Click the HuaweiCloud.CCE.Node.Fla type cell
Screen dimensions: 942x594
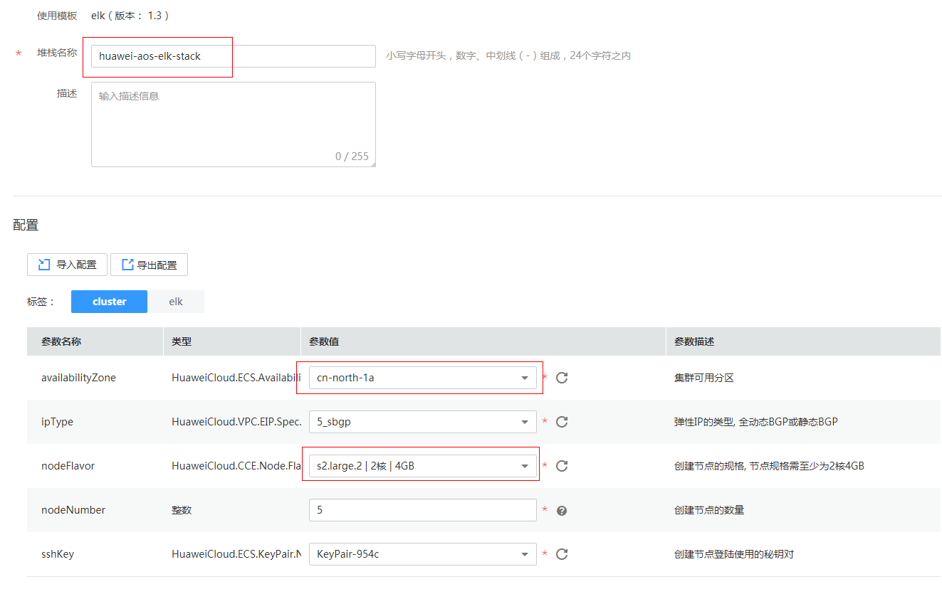(236, 466)
